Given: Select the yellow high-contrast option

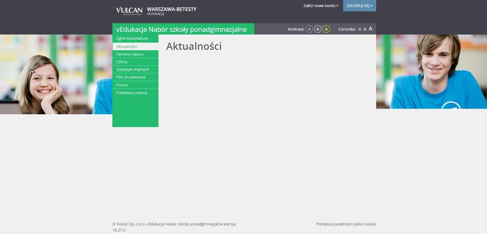Looking at the screenshot, I should (x=326, y=29).
